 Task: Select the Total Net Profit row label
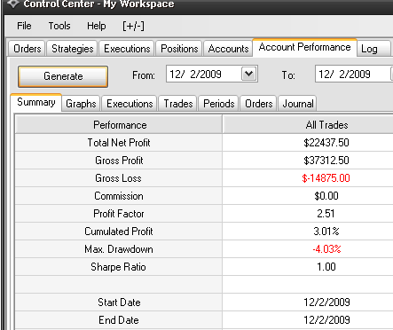point(119,143)
